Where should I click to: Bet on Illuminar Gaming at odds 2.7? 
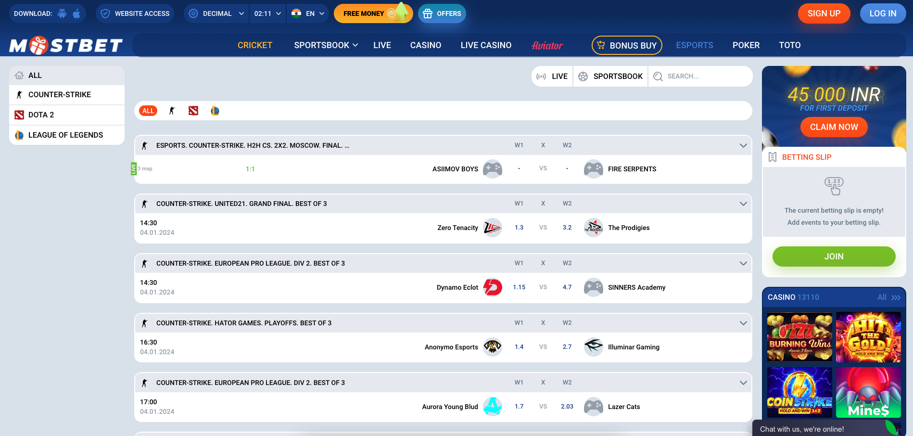point(567,347)
